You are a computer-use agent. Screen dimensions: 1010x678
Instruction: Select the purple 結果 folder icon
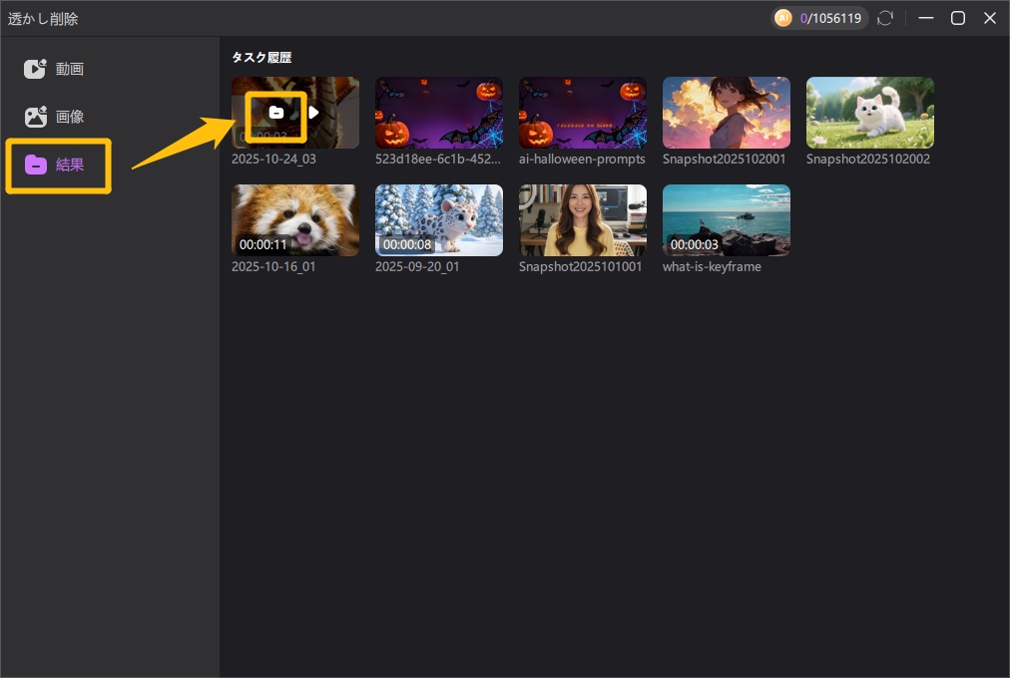click(x=36, y=165)
